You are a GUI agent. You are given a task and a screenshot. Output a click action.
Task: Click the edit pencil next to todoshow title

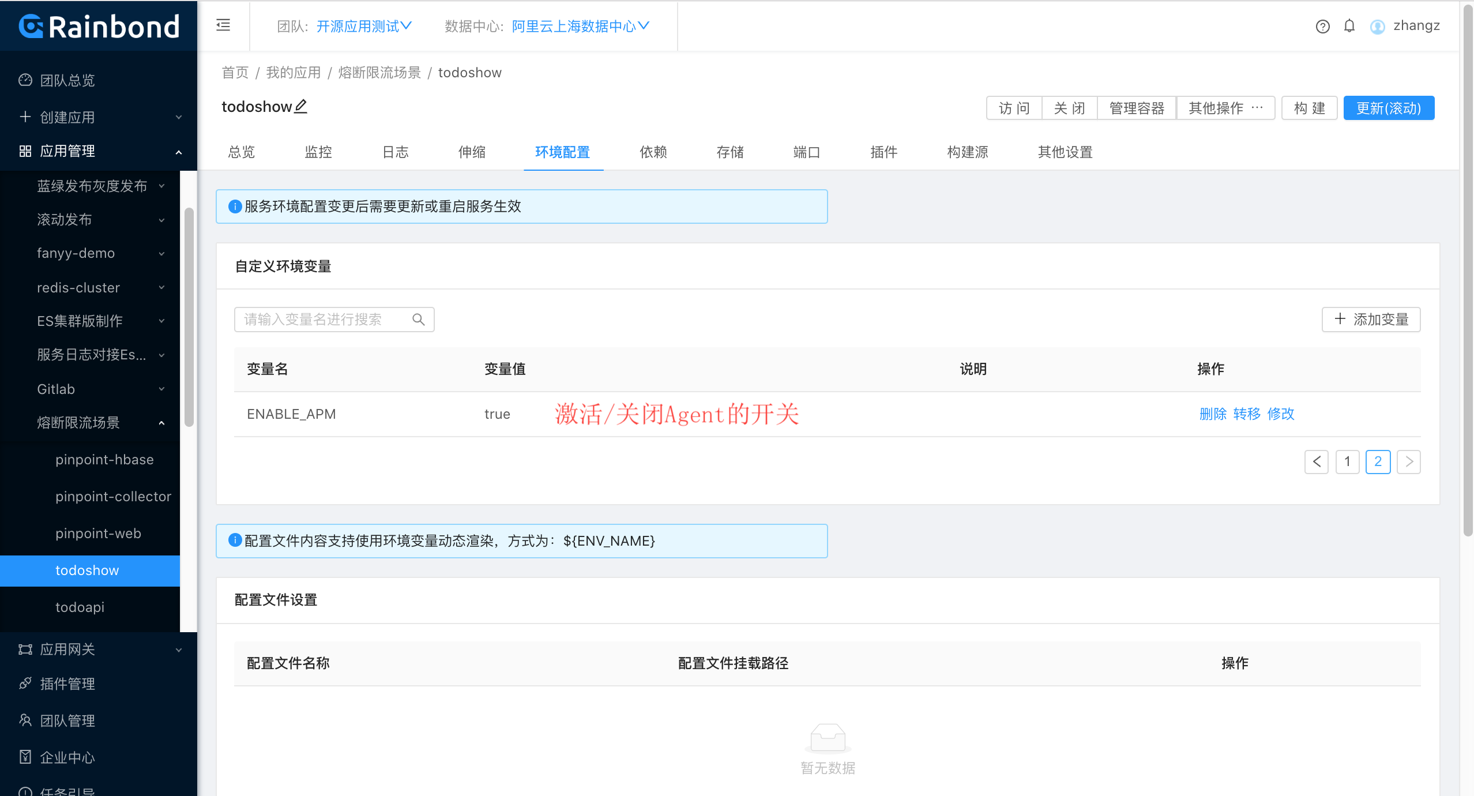[300, 107]
